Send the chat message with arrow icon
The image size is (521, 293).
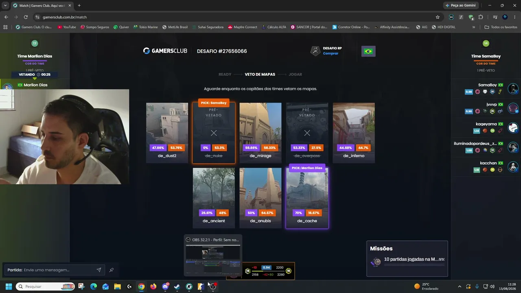click(x=99, y=270)
